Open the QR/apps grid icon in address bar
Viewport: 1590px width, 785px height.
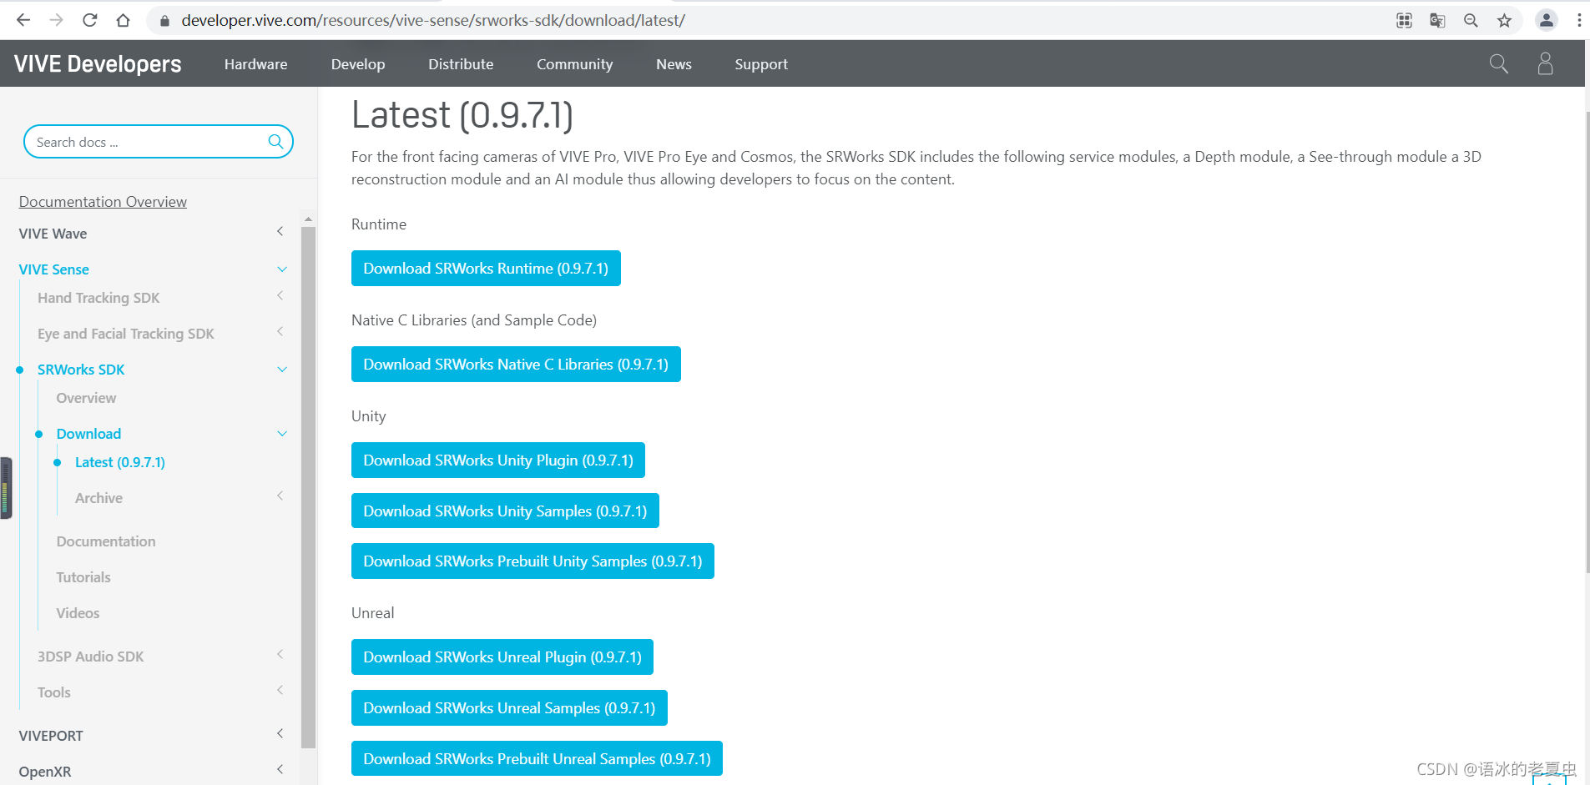point(1404,20)
